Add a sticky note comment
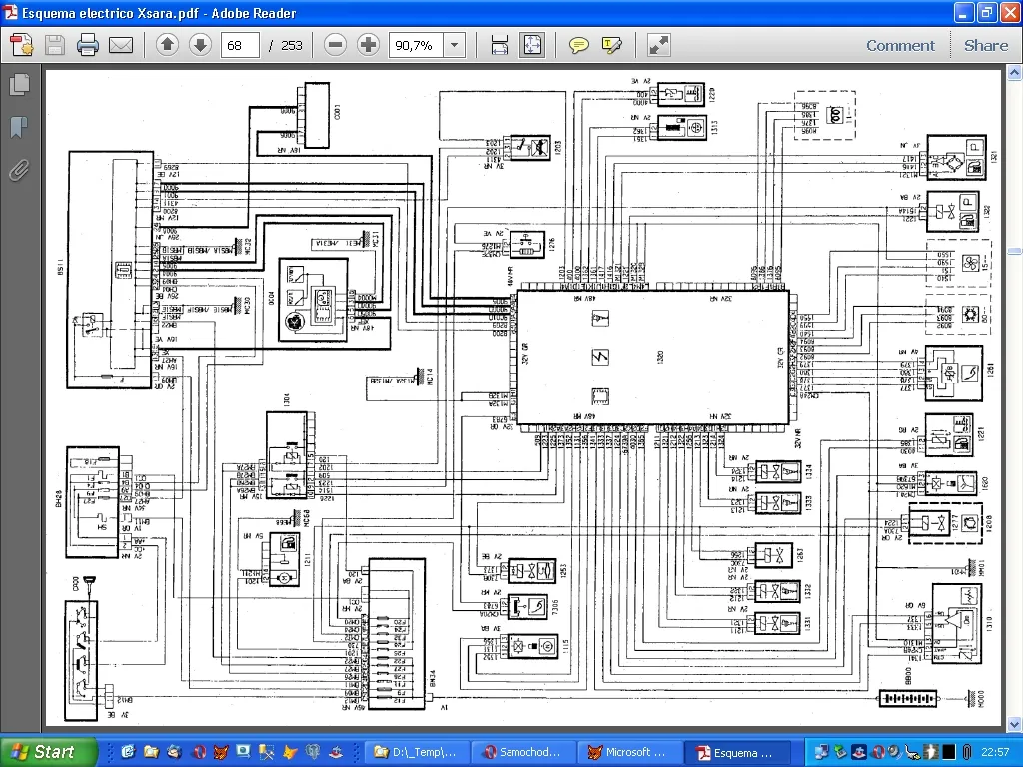Viewport: 1023px width, 767px height. coord(578,45)
